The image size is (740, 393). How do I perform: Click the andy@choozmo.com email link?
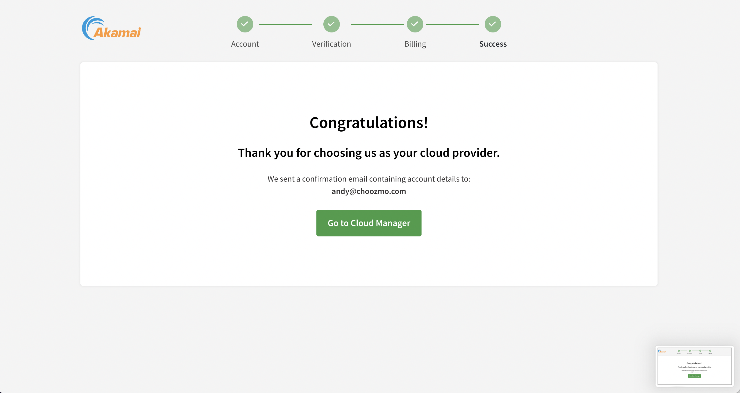click(368, 191)
